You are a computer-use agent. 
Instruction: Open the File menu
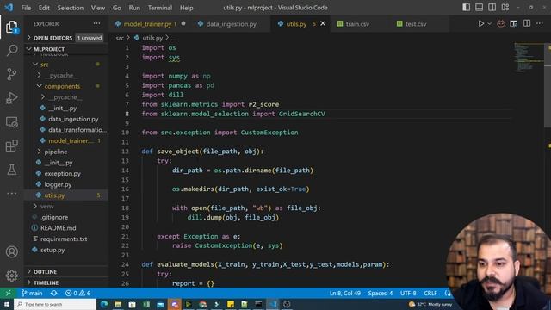pyautogui.click(x=26, y=8)
